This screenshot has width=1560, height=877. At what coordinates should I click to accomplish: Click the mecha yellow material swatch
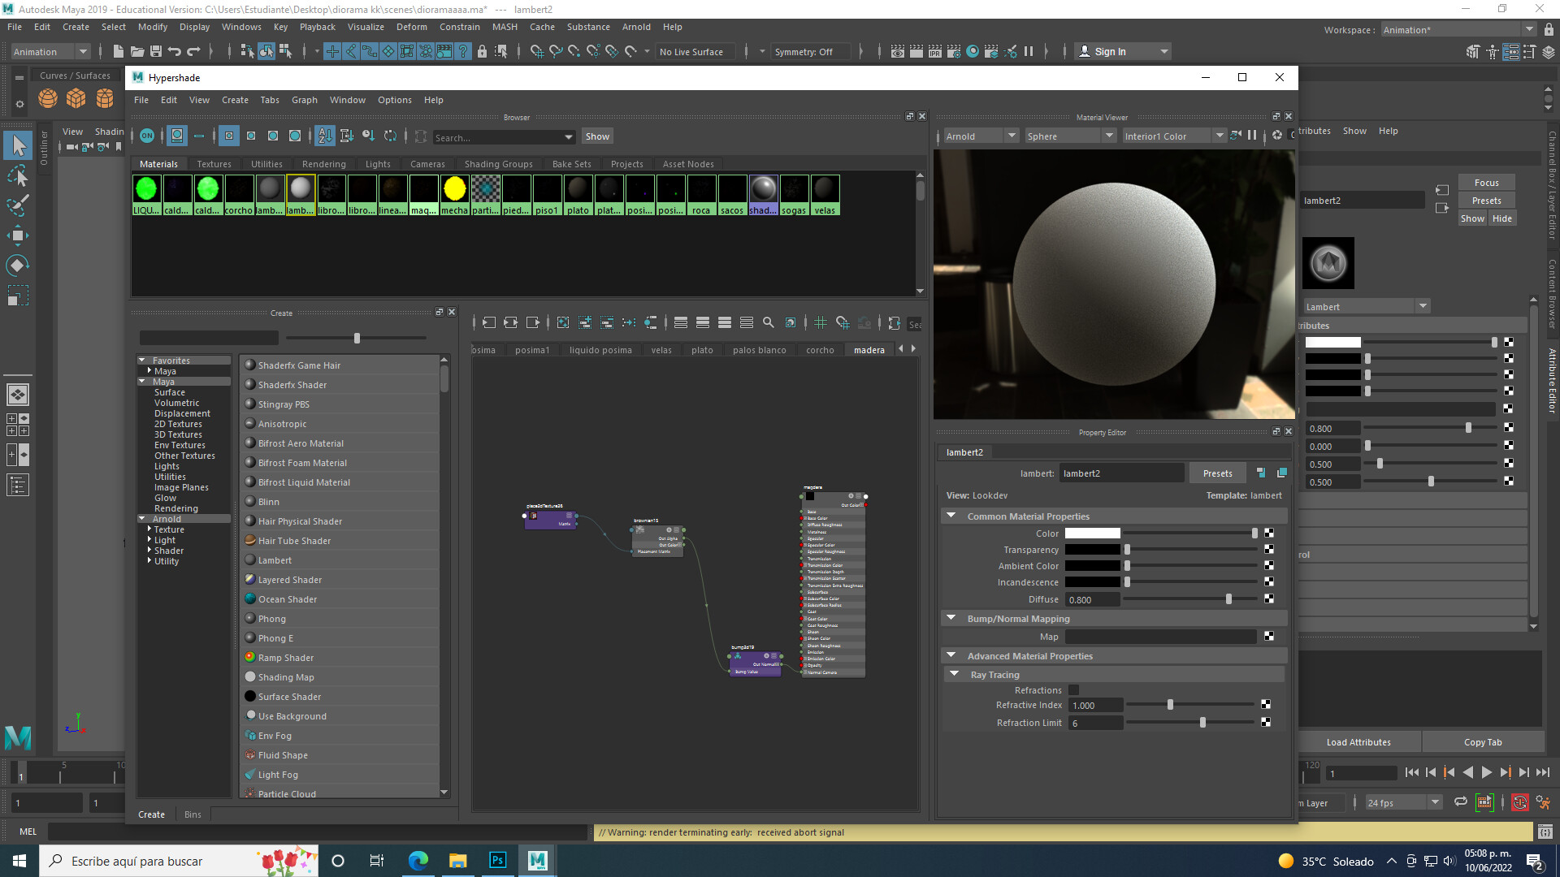454,189
